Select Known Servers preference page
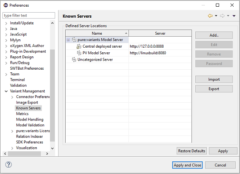Screen dimensions: 240x174 click(x=28, y=108)
